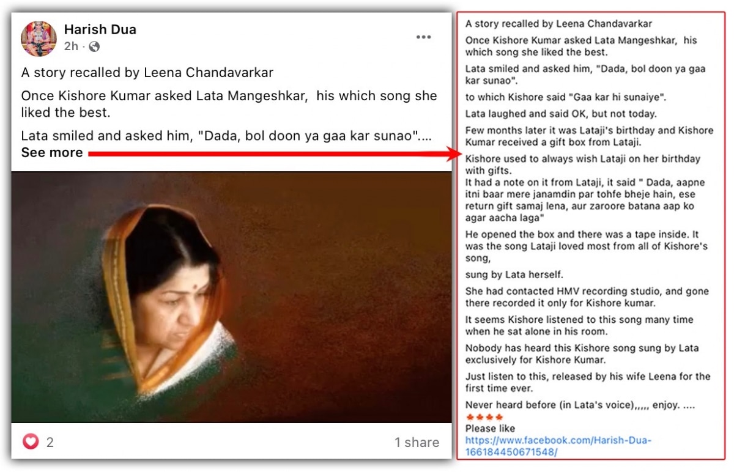The width and height of the screenshot is (734, 472).
Task: Open the three-dot post options menu
Action: (x=424, y=37)
